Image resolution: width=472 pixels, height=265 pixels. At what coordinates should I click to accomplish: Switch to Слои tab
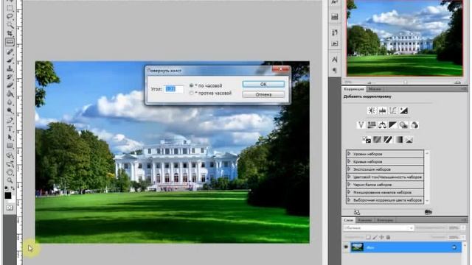click(x=349, y=220)
